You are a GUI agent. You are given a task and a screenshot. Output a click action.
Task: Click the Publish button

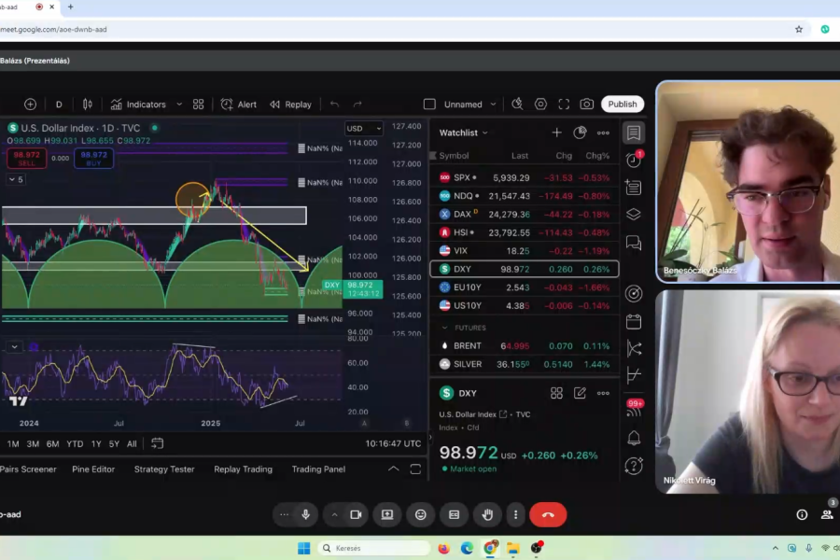pos(623,105)
